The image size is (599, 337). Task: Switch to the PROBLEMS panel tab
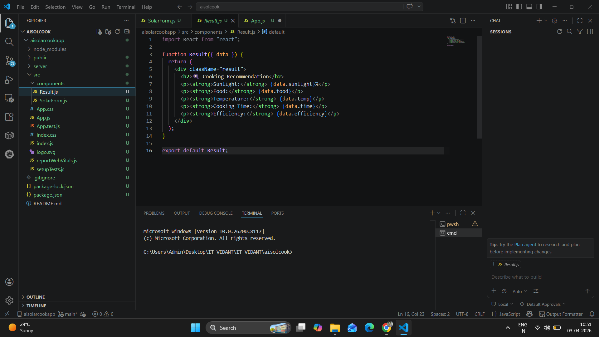[x=154, y=213]
